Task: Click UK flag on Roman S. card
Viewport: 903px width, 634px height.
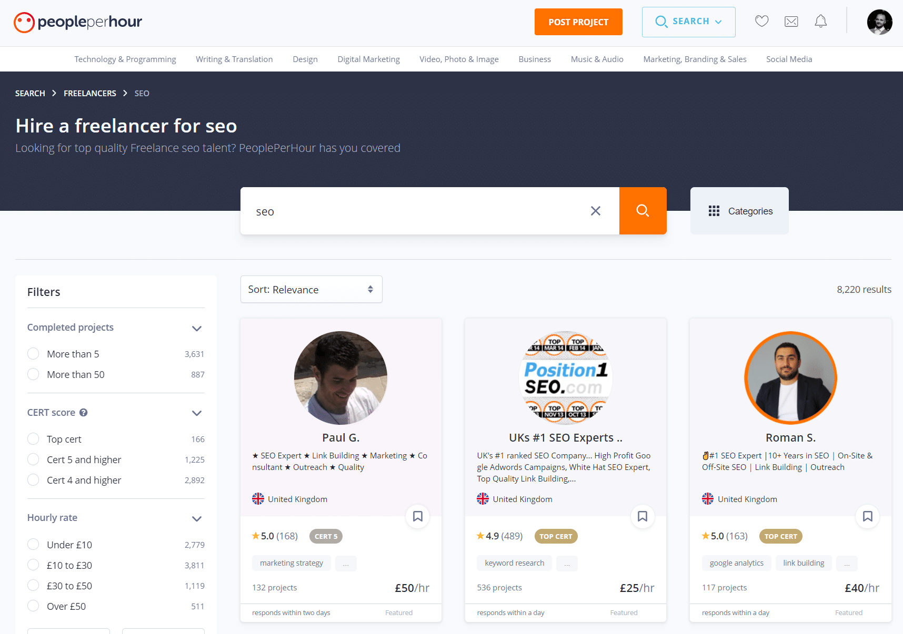Action: tap(708, 499)
